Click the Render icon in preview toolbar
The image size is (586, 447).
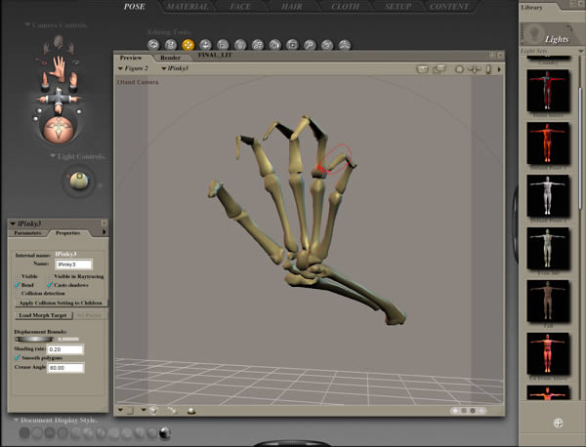tap(422, 69)
